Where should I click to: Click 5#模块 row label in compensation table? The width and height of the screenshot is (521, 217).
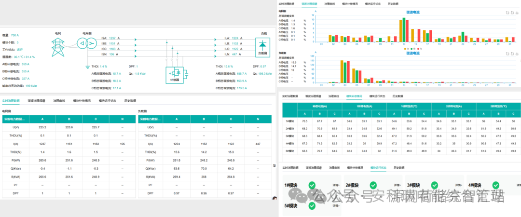click(x=290, y=150)
